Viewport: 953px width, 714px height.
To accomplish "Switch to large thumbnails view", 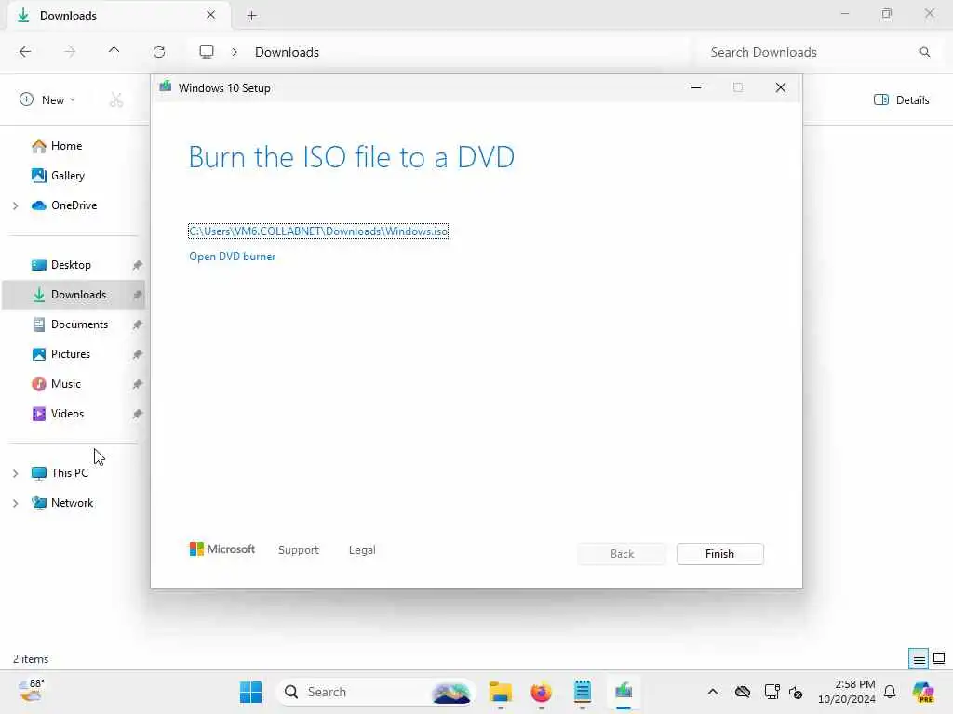I will click(x=939, y=658).
